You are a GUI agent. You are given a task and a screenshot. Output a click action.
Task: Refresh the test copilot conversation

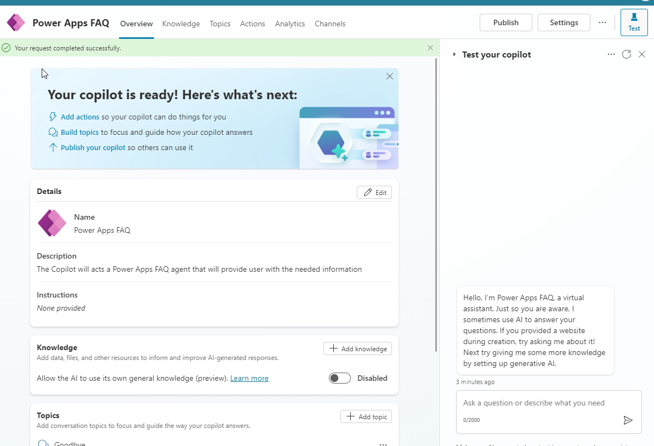coord(627,54)
